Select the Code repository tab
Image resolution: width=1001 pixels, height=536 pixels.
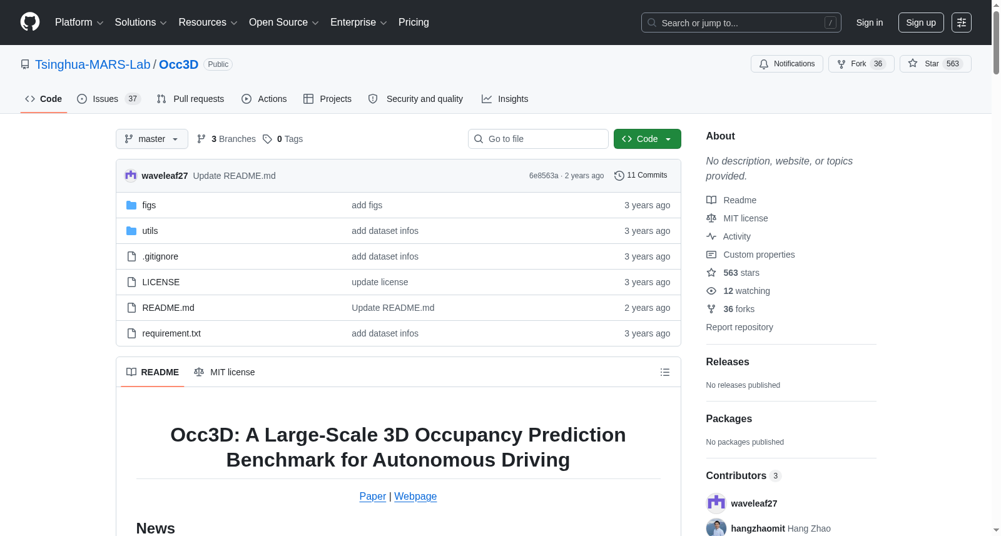[x=44, y=99]
